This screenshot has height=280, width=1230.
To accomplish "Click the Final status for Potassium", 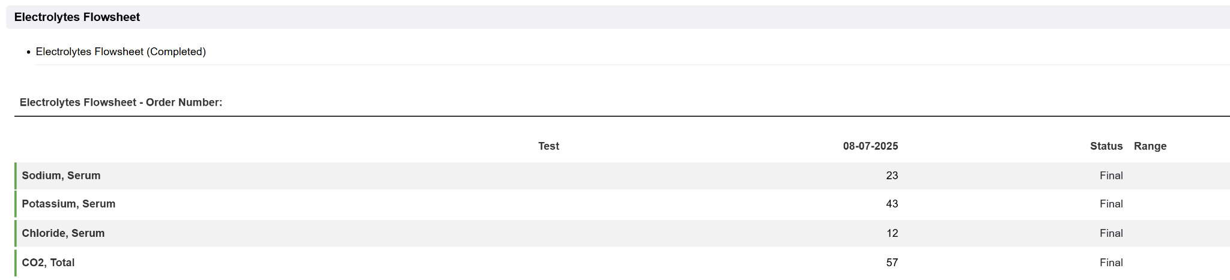I will click(1111, 204).
